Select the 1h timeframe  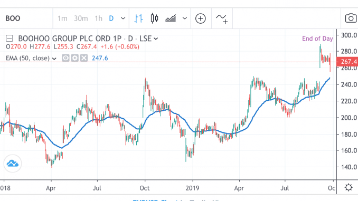pos(99,18)
